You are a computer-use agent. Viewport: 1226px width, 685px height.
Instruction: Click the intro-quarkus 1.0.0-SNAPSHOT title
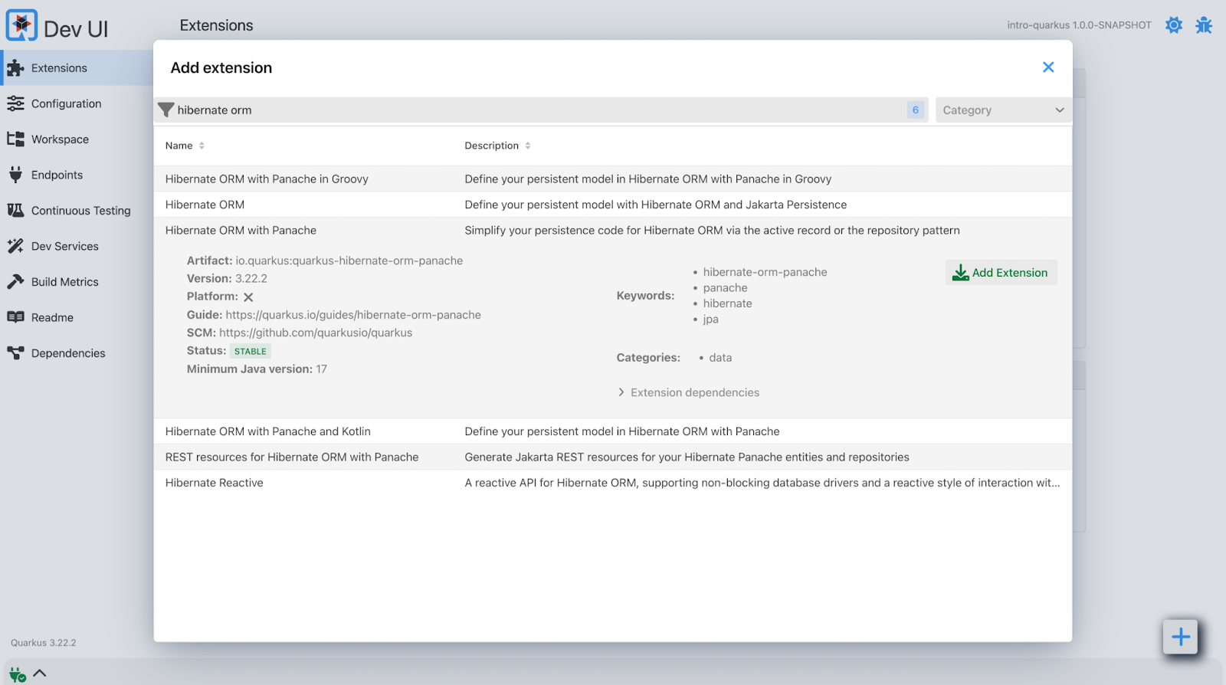tap(1079, 25)
